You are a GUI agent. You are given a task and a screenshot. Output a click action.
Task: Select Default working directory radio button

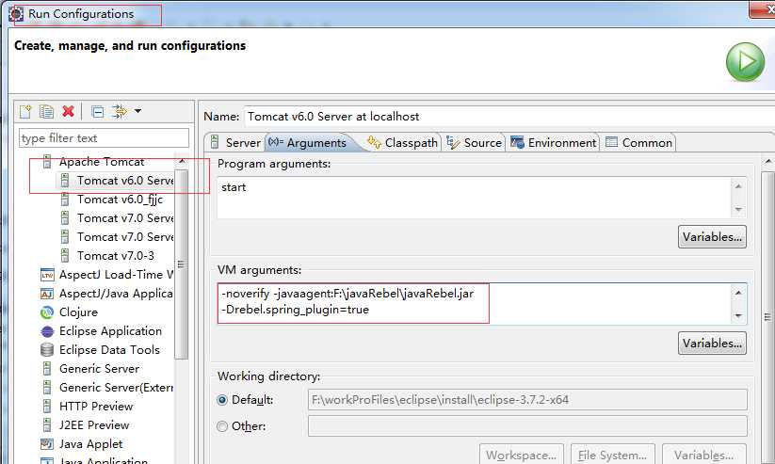222,400
